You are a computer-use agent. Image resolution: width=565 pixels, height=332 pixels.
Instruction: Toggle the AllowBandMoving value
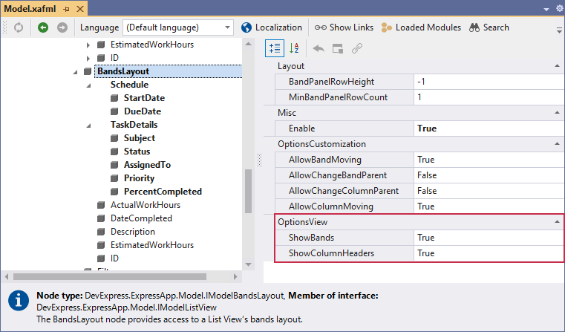pos(489,160)
